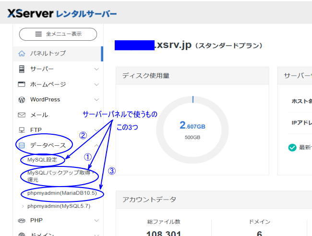This screenshot has height=236, width=312.
Task: Open phpmyadmin(MariaDB10.5) link
Action: click(62, 193)
